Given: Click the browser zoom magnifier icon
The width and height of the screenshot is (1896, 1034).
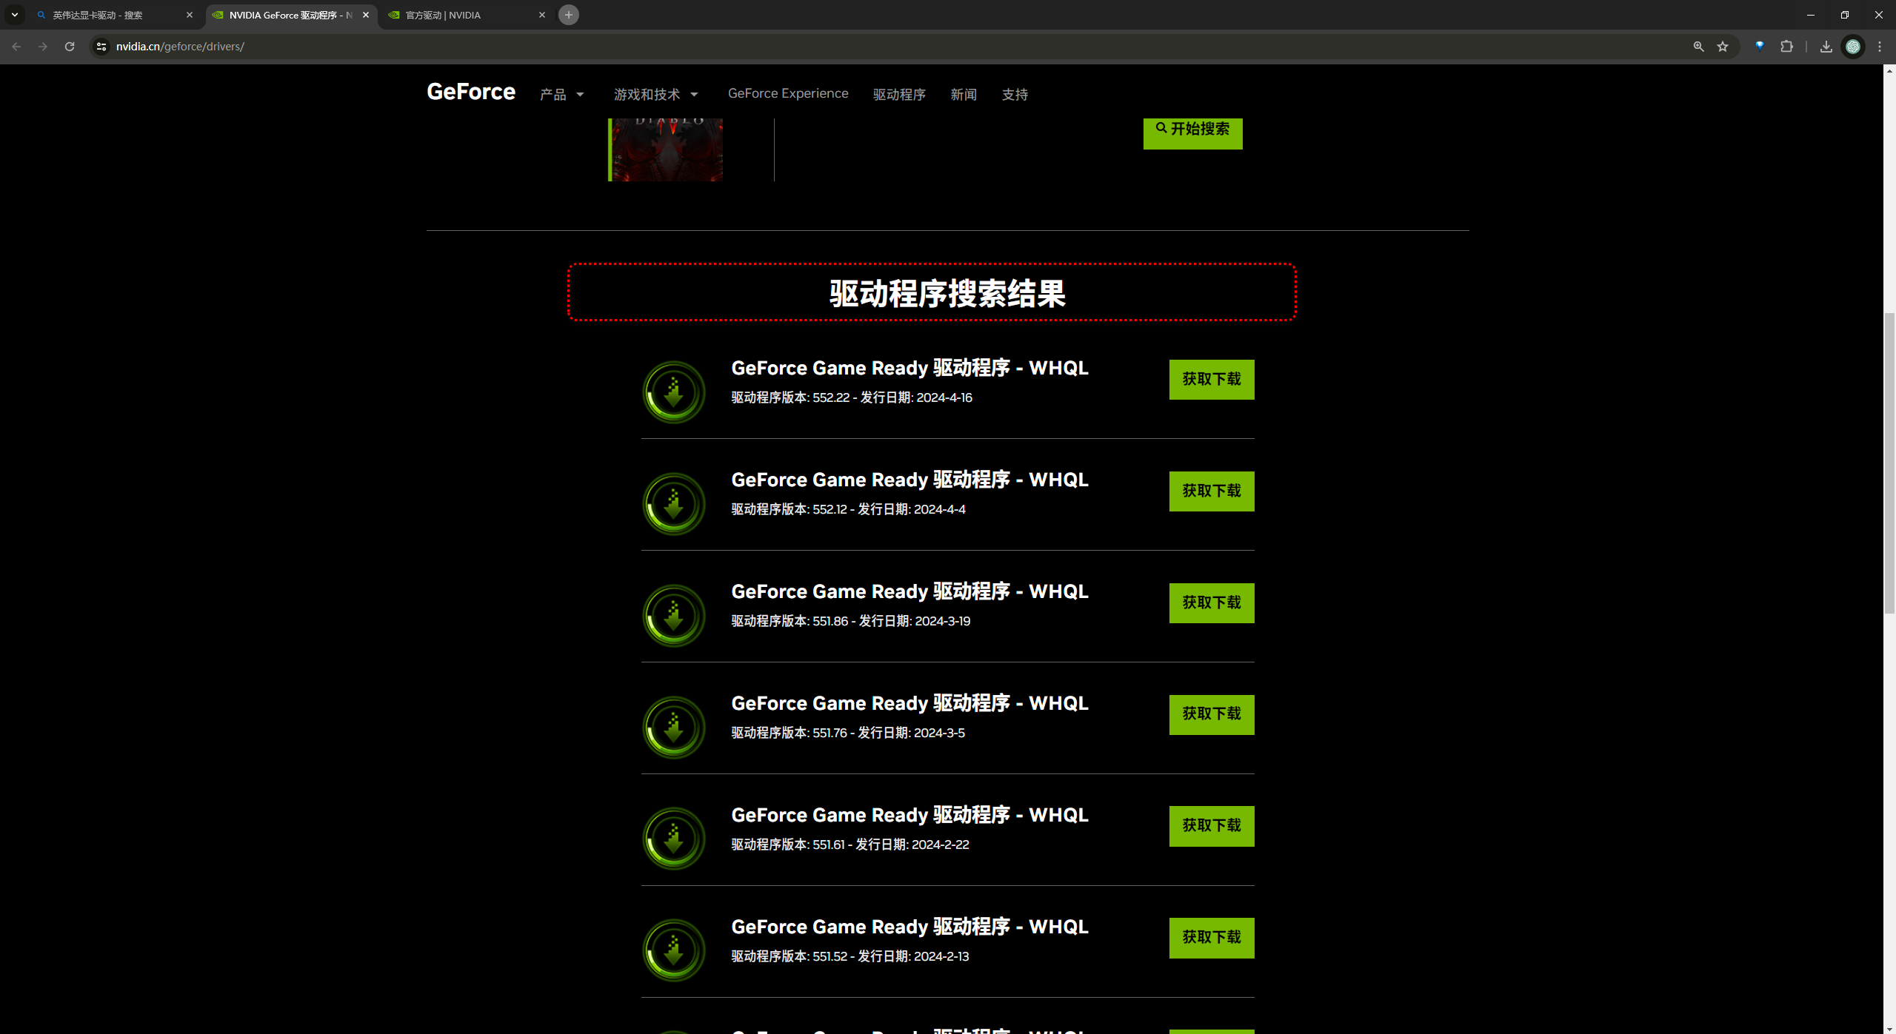Looking at the screenshot, I should click(1698, 47).
